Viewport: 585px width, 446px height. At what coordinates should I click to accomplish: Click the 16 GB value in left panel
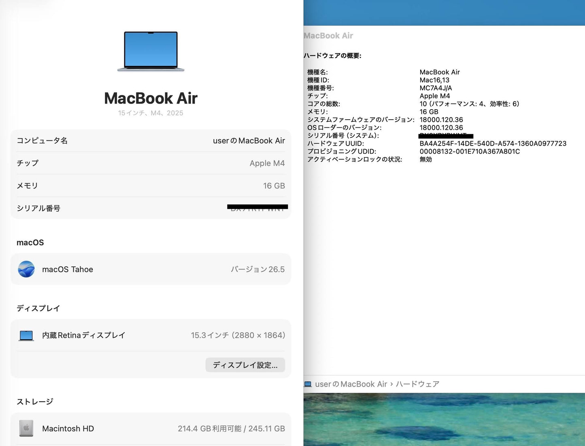pos(274,186)
